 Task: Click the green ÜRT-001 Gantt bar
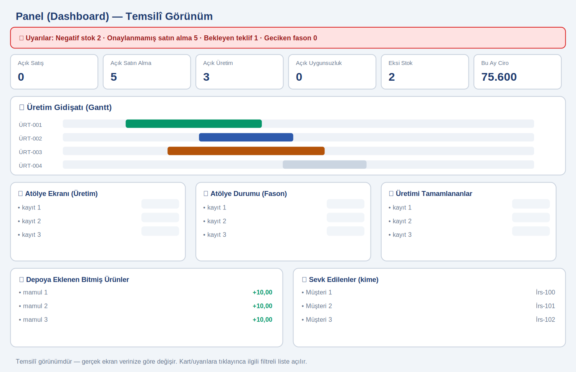(194, 124)
